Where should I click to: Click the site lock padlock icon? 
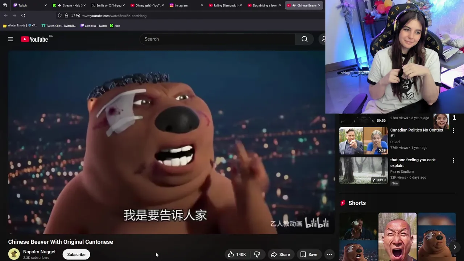point(66,16)
